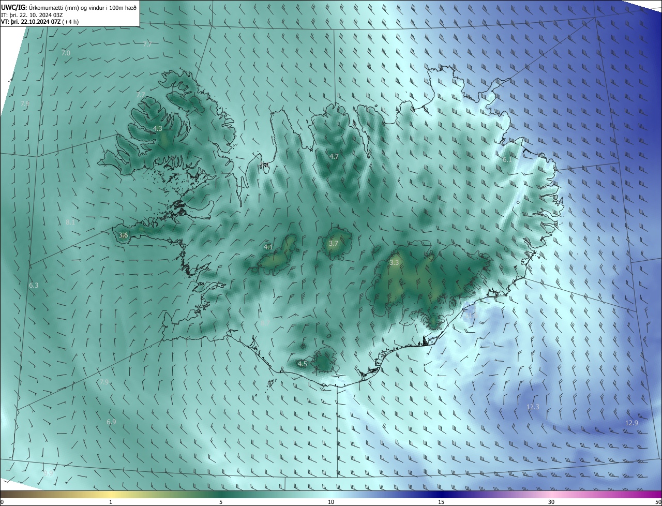662x506 pixels.
Task: Click the 9.9 value on the map
Action: 48,473
